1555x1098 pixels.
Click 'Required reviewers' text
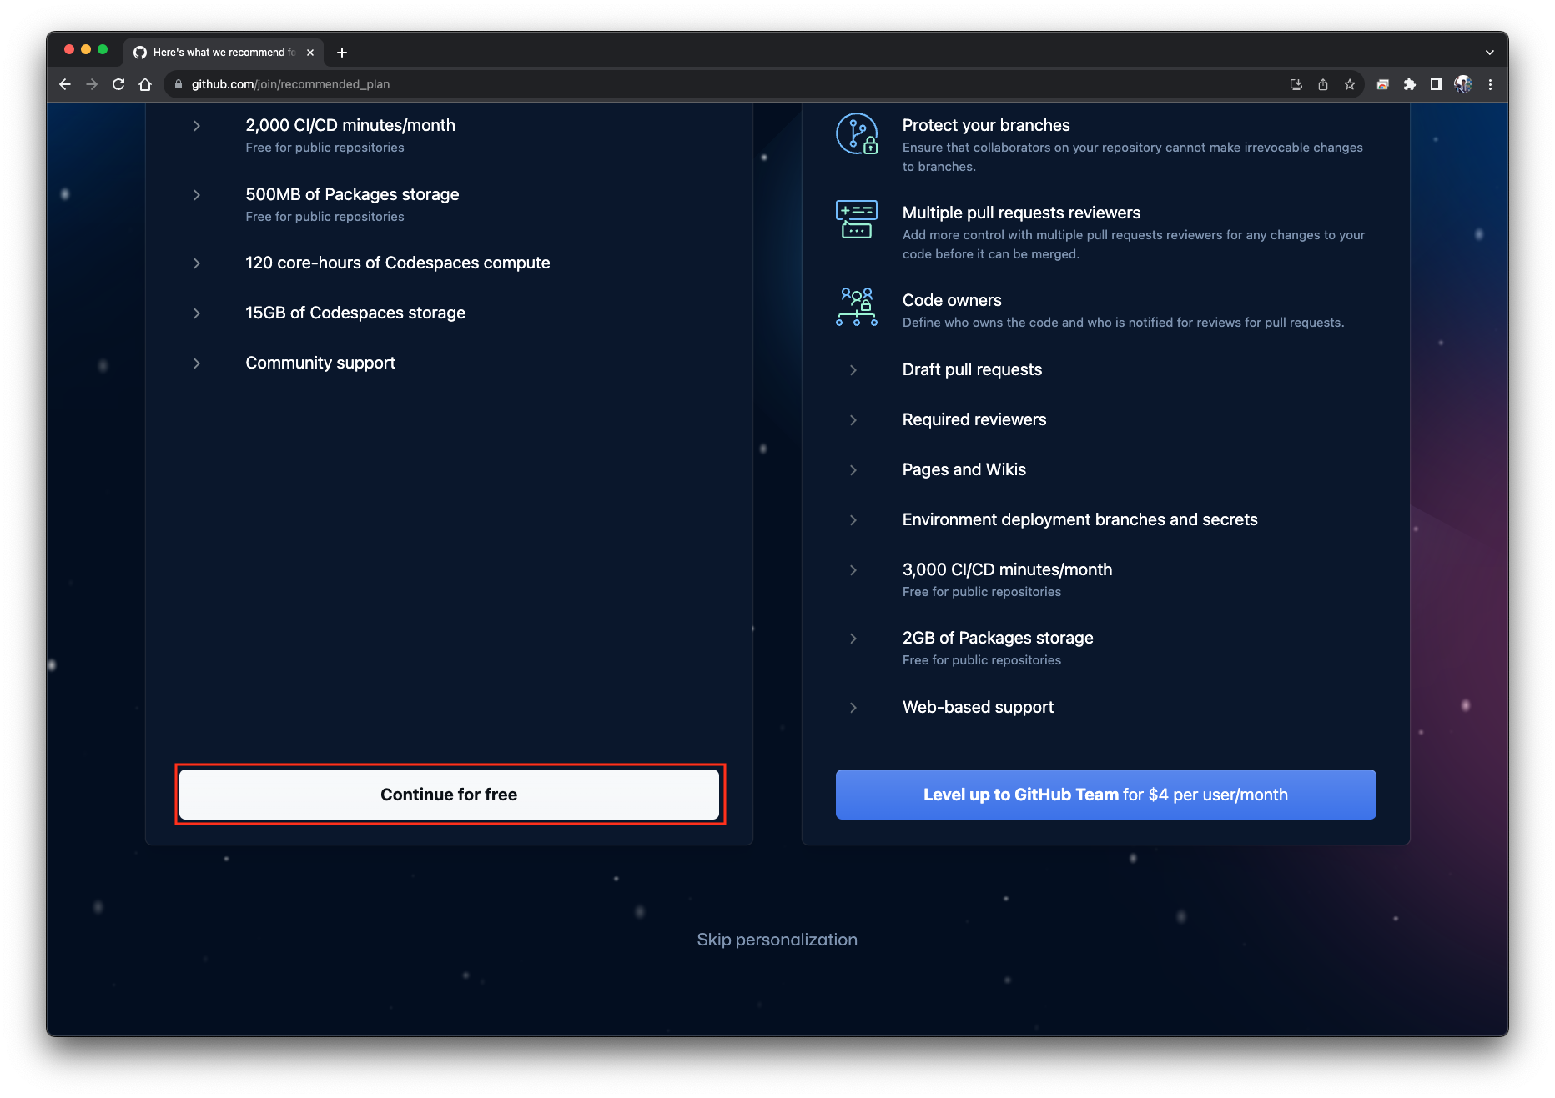point(974,419)
